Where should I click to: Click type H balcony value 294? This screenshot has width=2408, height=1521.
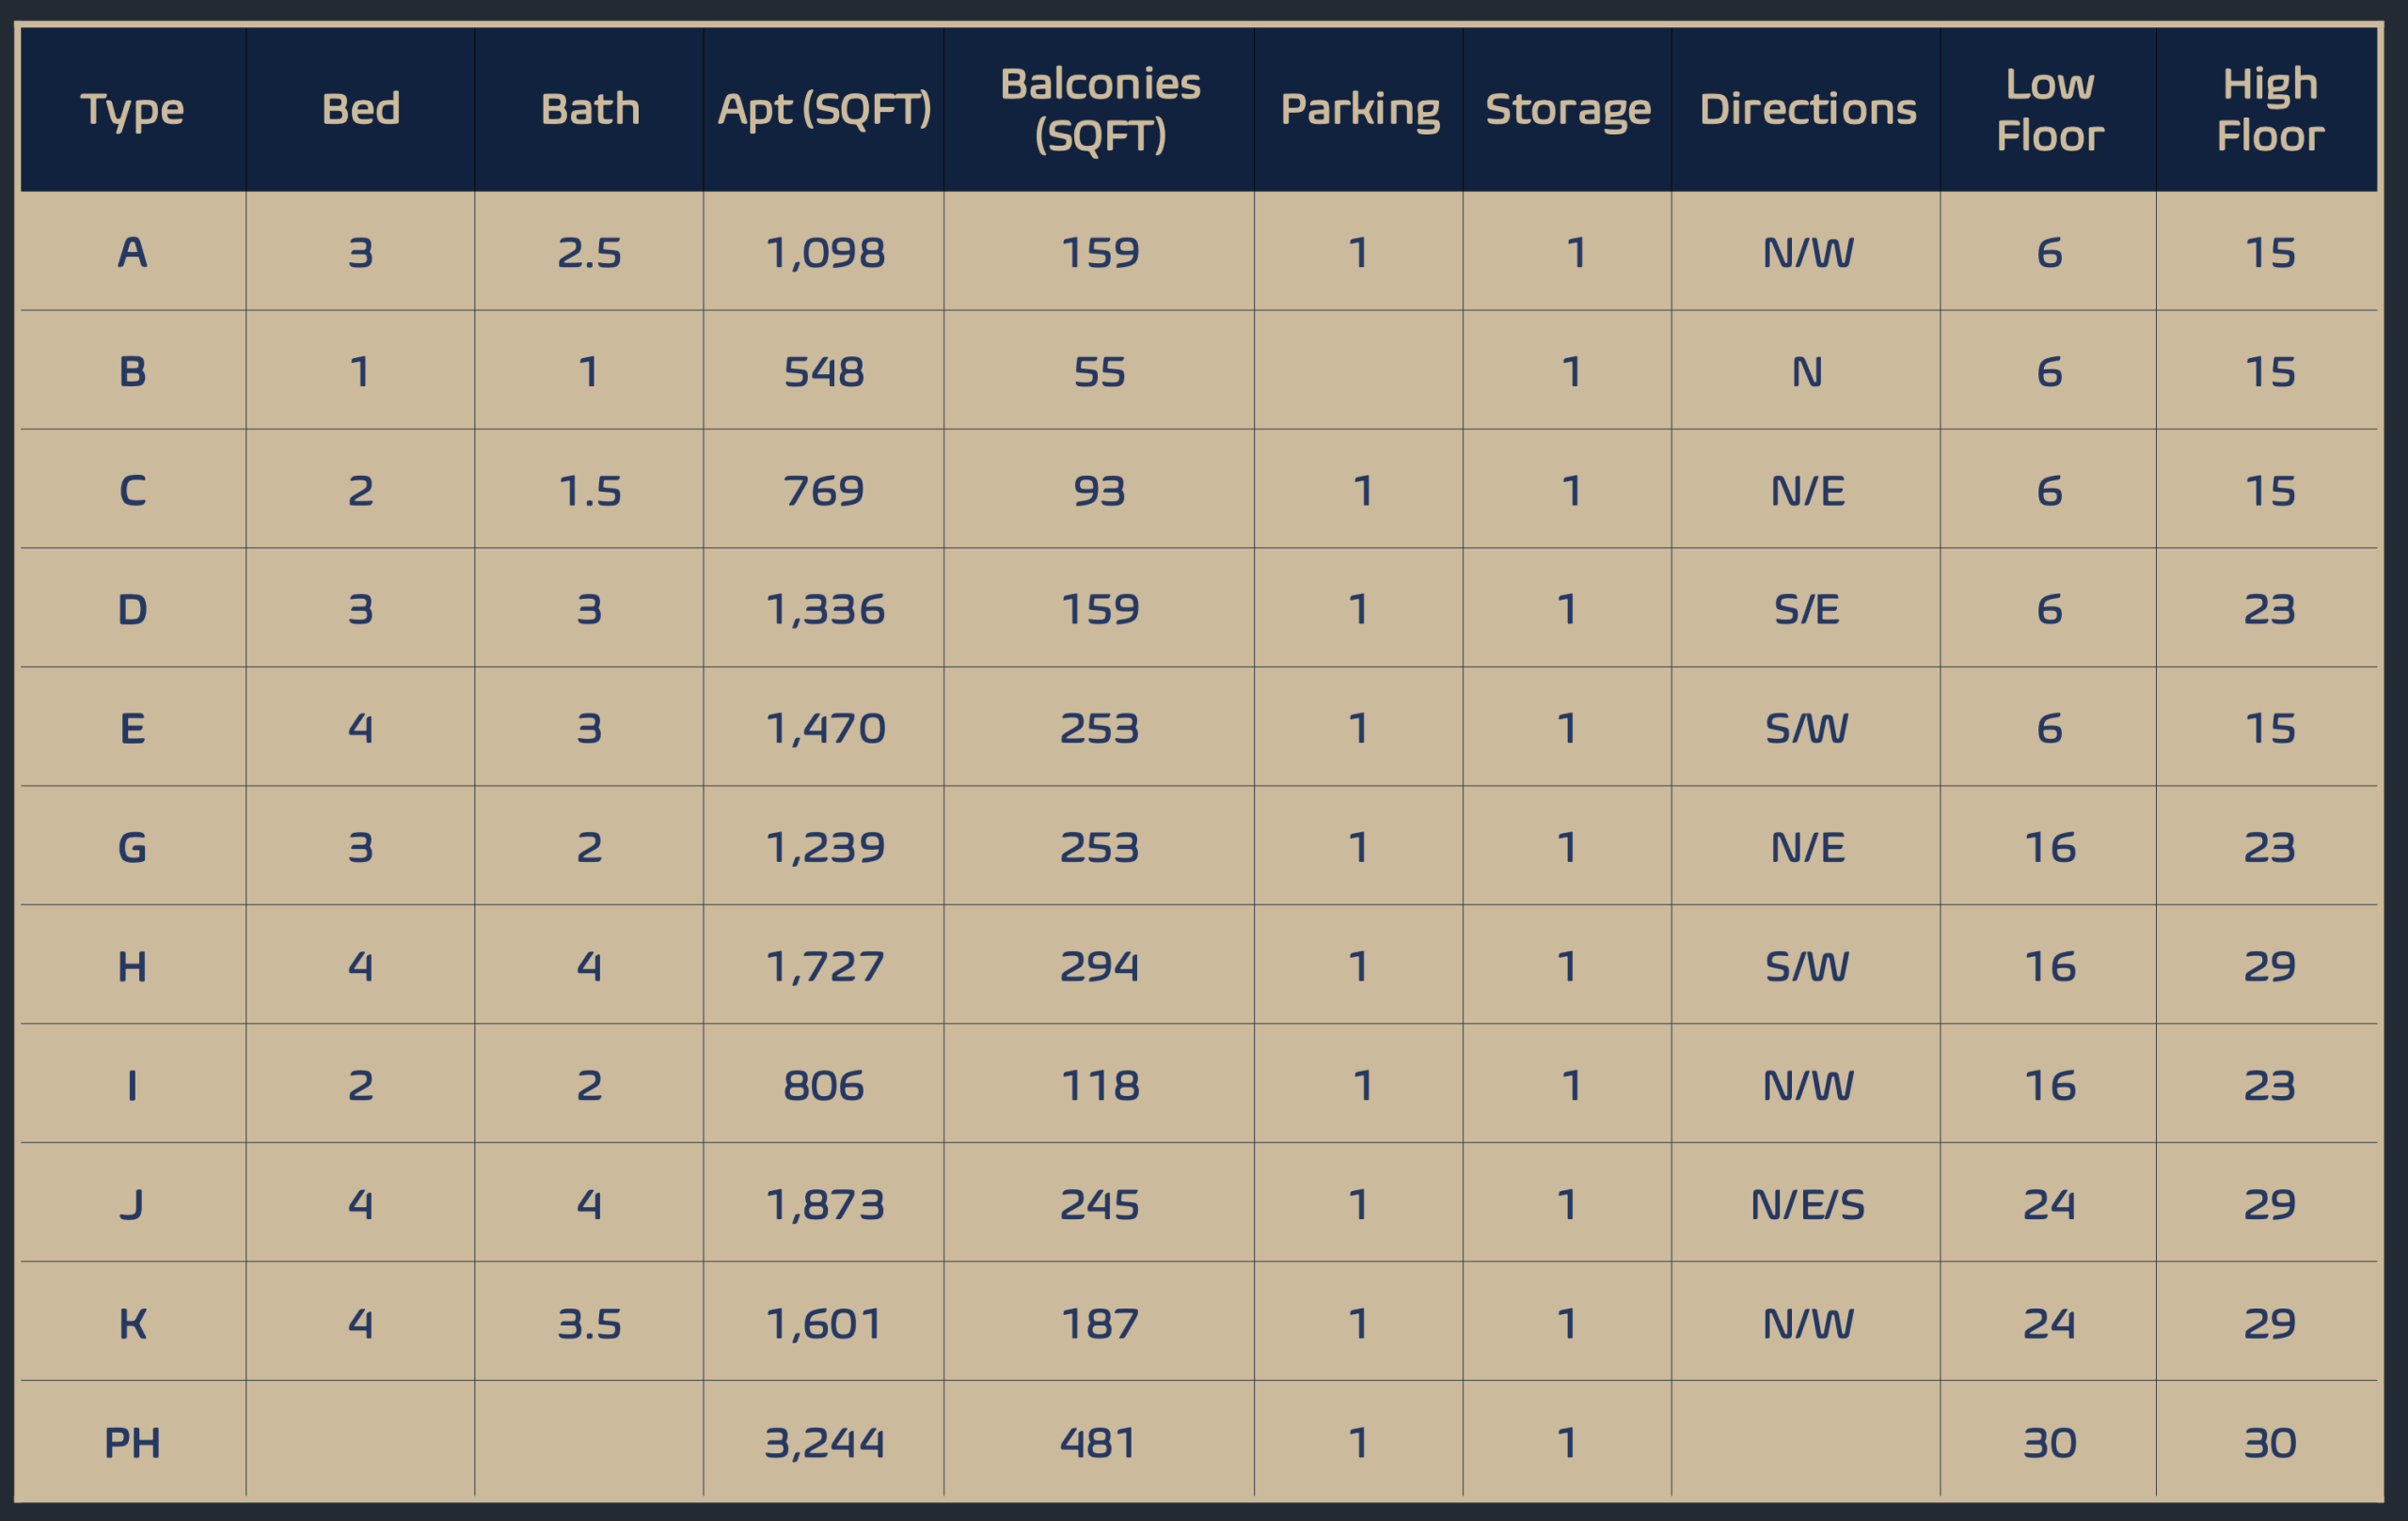(x=1099, y=966)
